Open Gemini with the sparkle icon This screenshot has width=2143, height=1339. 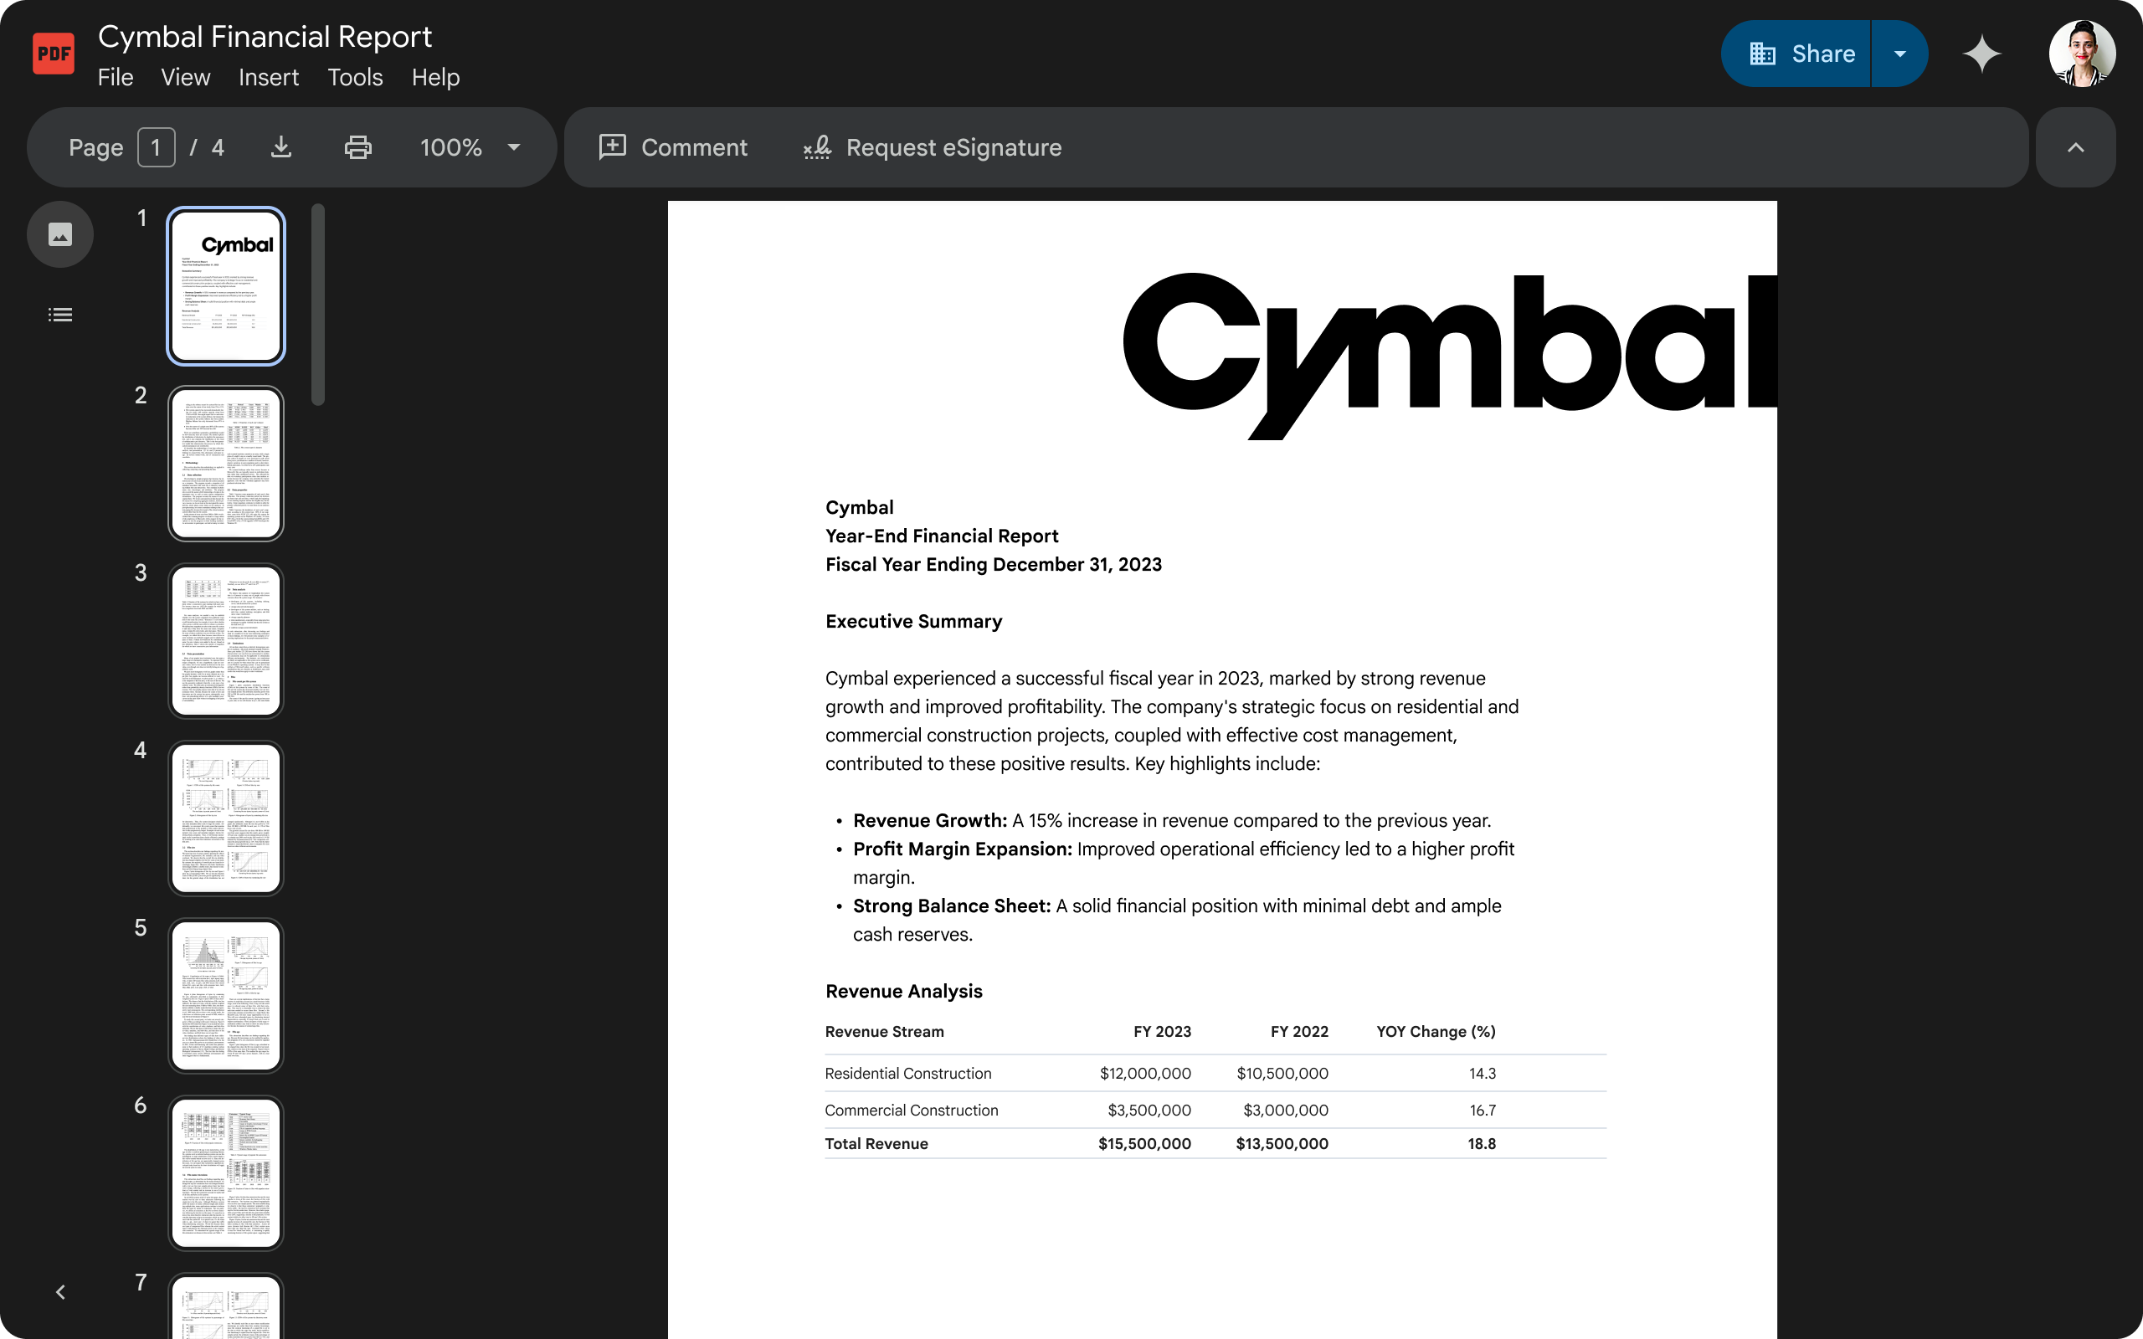point(1981,53)
